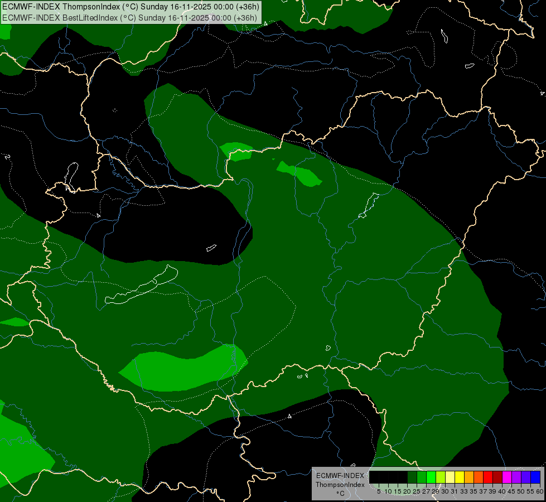The image size is (546, 502).
Task: Click the bright red 37–39 legend swatch
Action: 488,477
